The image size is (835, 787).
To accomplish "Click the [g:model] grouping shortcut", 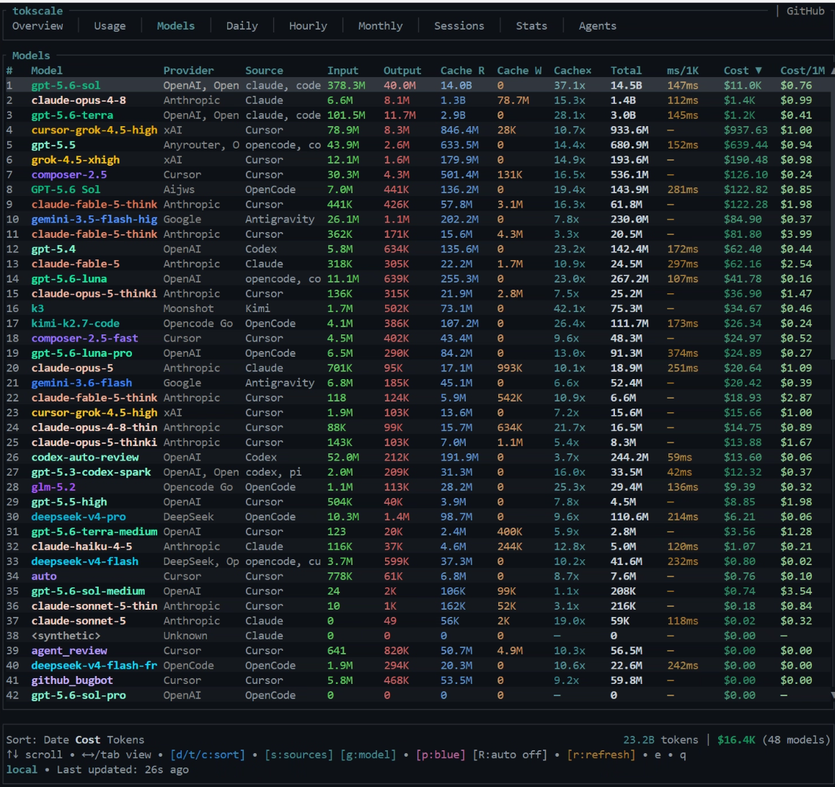I will (368, 755).
